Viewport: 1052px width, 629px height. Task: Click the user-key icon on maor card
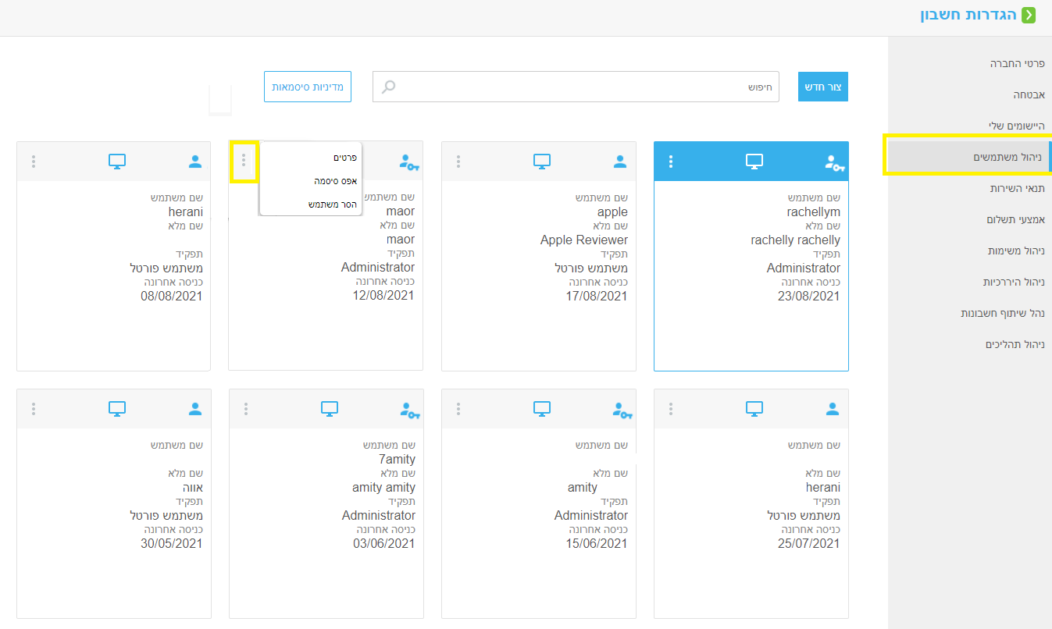click(409, 162)
